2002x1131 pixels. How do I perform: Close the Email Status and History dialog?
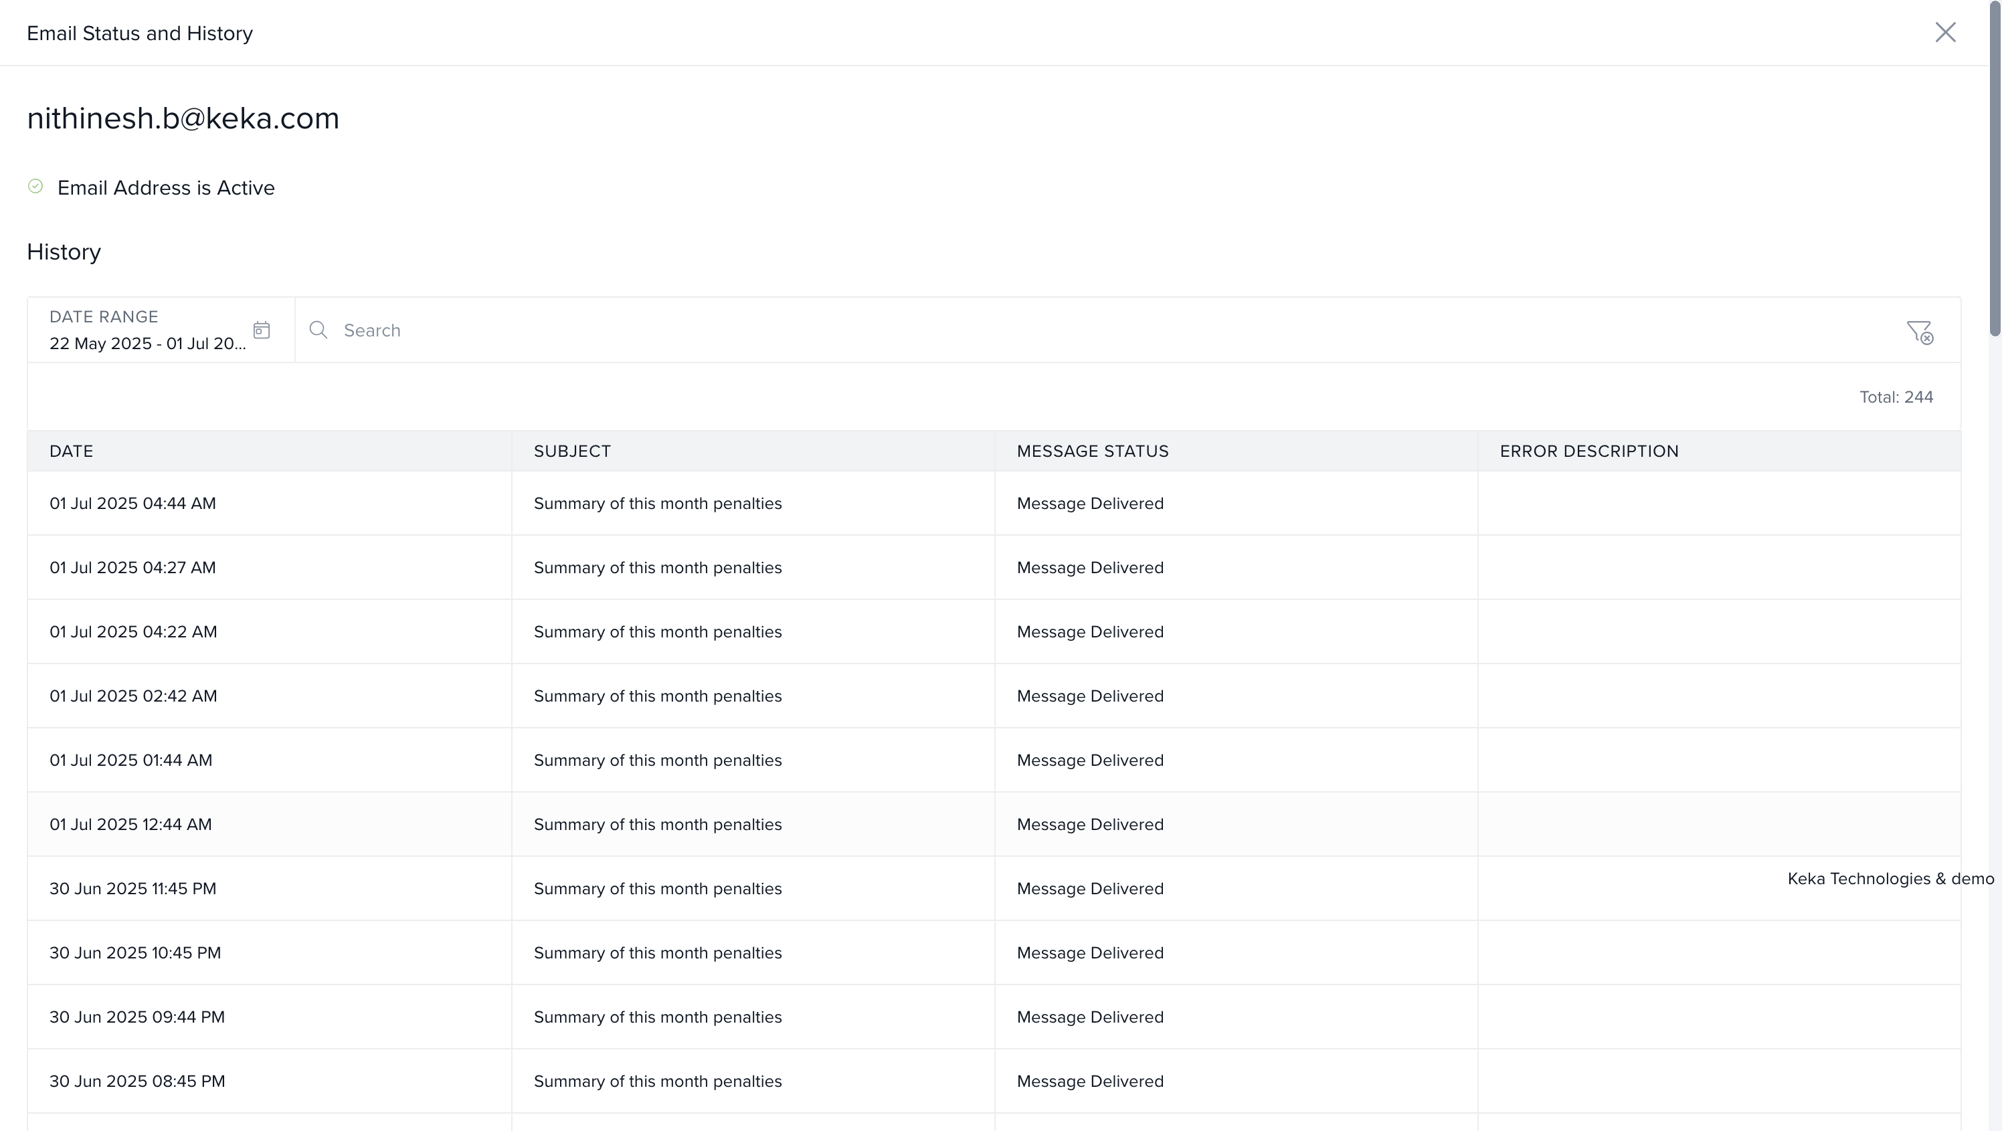[1945, 32]
